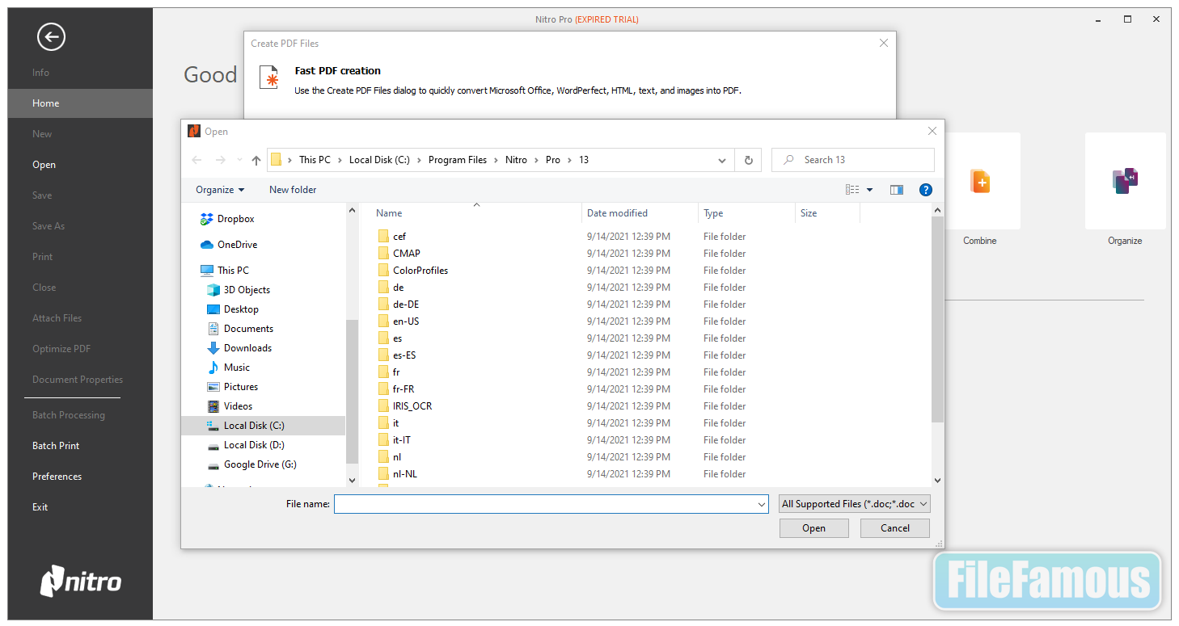Click the file list vertical scrollbar
The height and width of the screenshot is (626, 1179).
click(x=937, y=319)
